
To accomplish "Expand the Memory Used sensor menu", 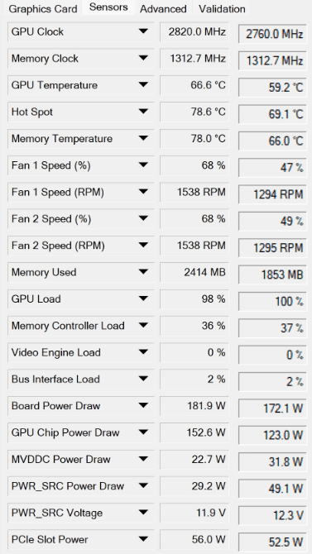I will pyautogui.click(x=143, y=272).
